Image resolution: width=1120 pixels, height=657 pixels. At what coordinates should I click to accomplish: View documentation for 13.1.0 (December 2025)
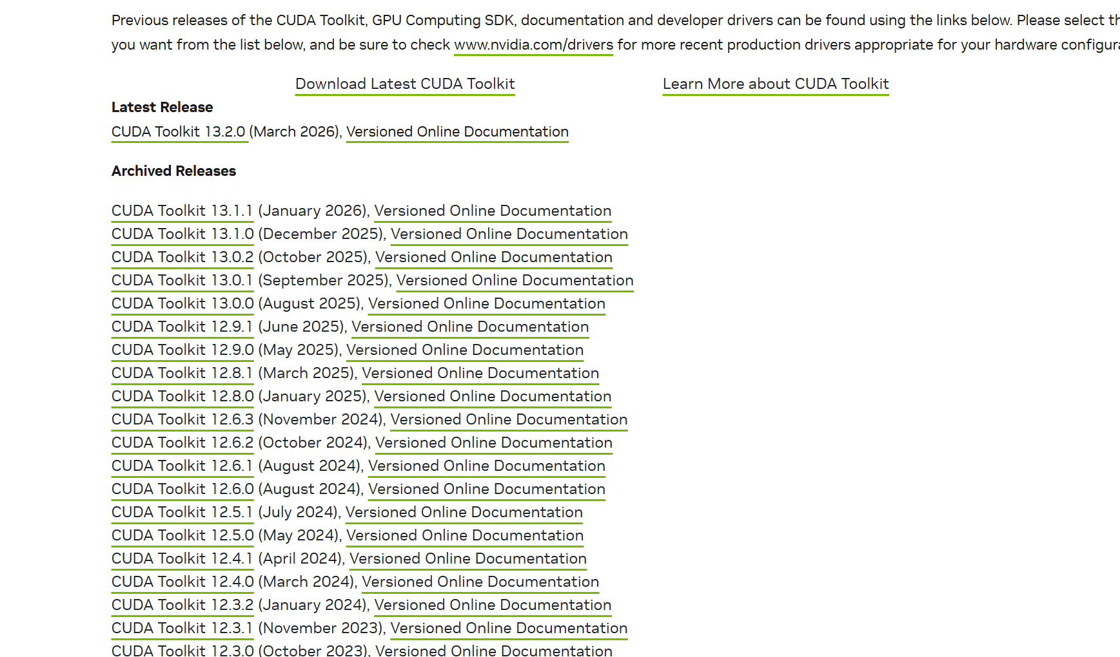[509, 234]
